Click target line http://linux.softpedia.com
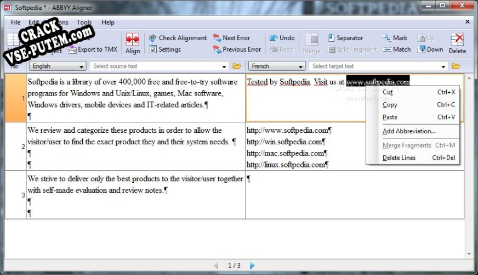 [x=287, y=165]
